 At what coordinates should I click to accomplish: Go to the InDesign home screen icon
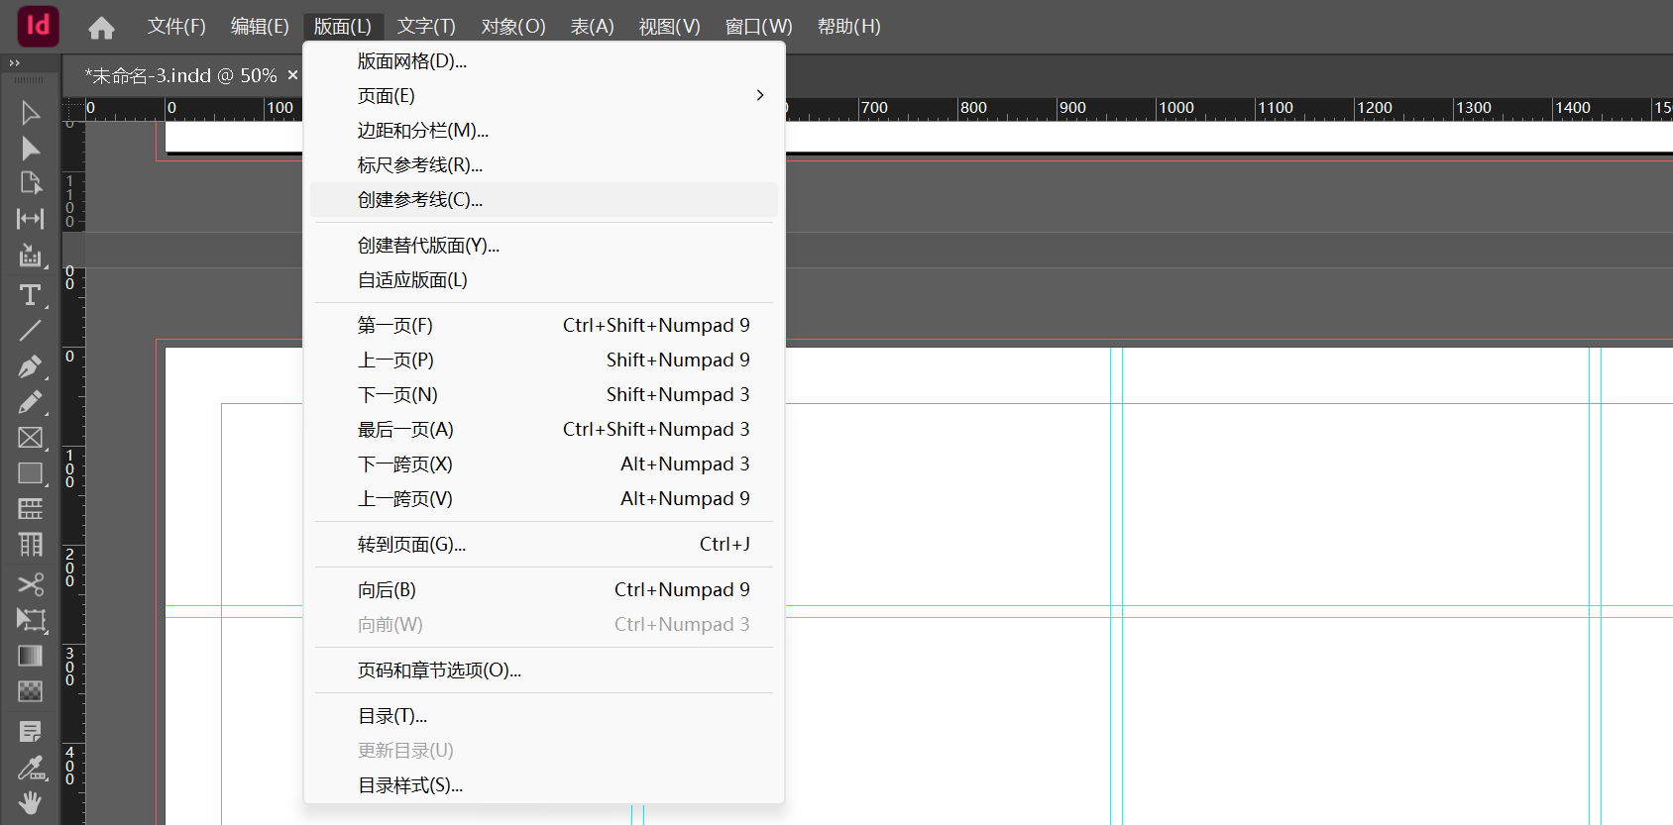101,28
